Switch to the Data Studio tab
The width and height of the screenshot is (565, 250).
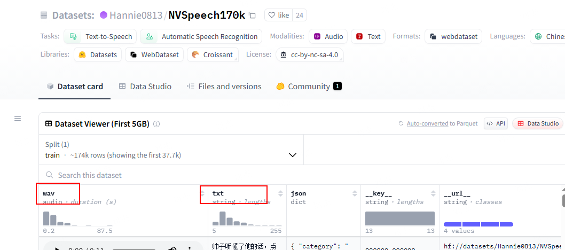click(145, 87)
